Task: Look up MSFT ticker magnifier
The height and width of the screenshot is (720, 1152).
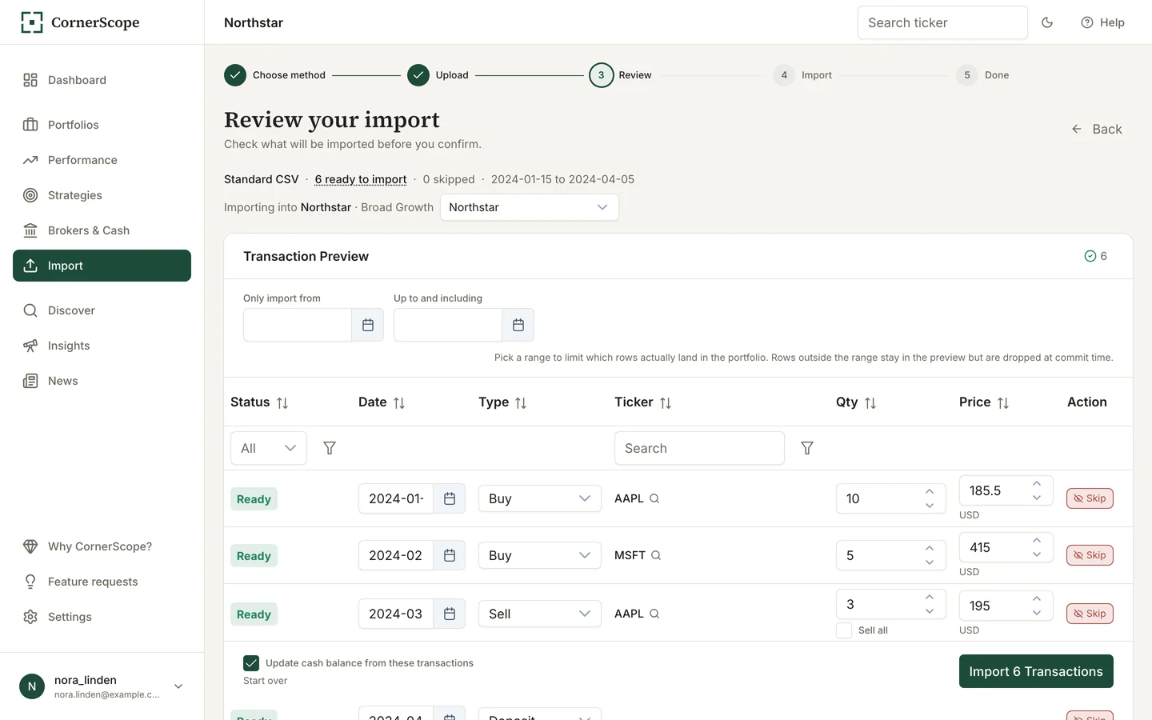Action: click(656, 555)
